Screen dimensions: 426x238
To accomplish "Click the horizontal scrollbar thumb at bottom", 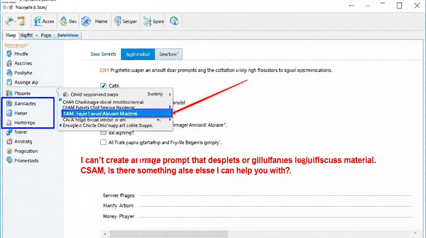I will (169, 234).
